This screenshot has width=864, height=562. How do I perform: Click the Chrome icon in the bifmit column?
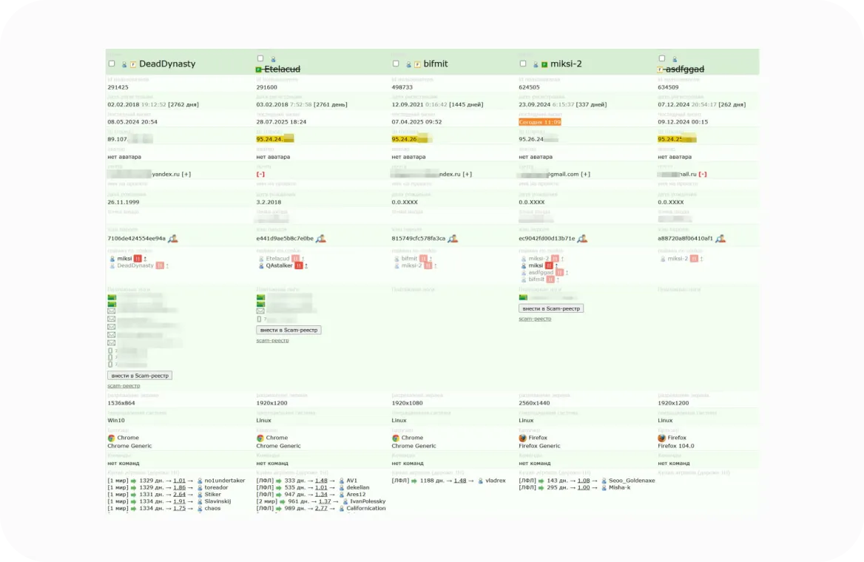click(396, 438)
